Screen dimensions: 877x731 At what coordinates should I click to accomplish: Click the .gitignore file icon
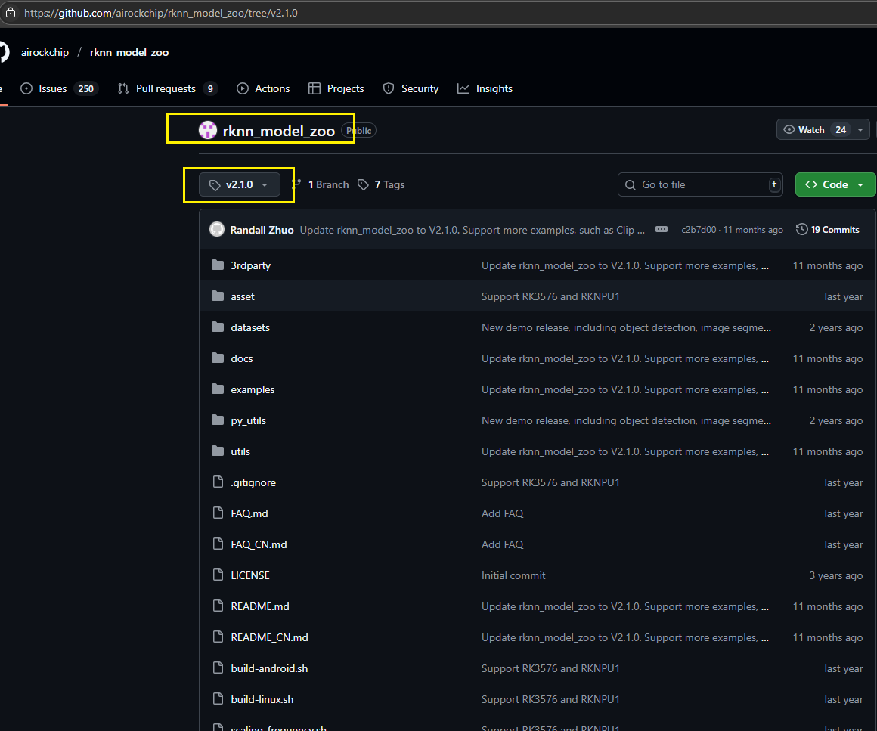coord(218,482)
